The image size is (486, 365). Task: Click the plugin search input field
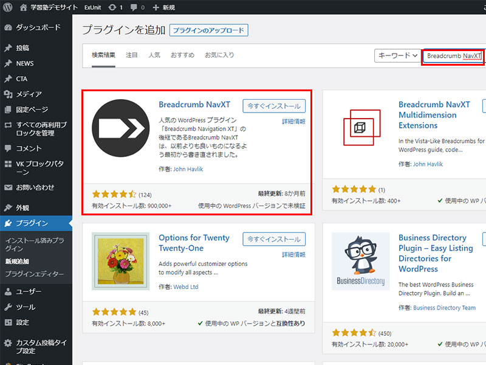453,55
